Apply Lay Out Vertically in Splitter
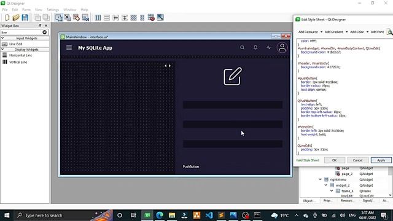Image resolution: width=393 pixels, height=221 pixels. [x=125, y=18]
